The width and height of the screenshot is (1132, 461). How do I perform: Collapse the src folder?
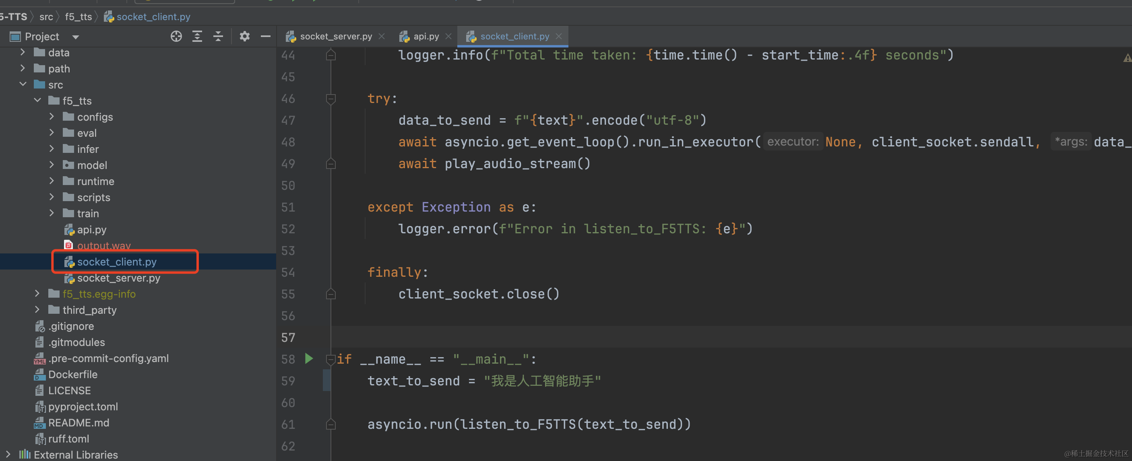(x=23, y=84)
